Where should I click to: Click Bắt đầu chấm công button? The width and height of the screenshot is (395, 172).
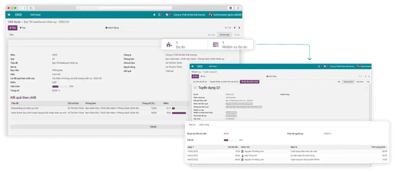(250, 82)
